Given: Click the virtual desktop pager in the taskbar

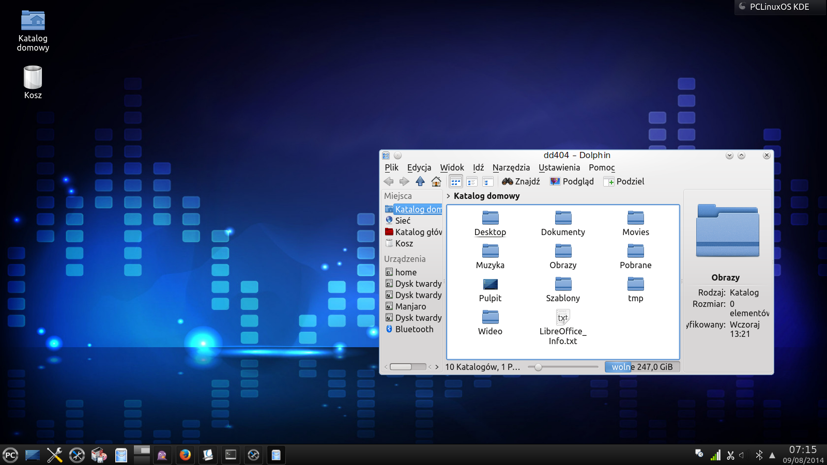Looking at the screenshot, I should point(142,455).
